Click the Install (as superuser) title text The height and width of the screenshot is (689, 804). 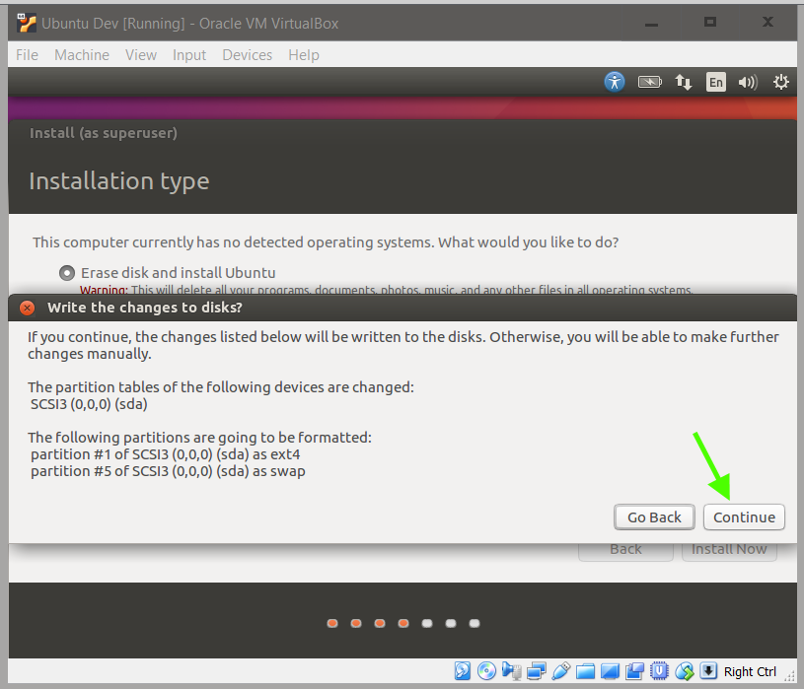pyautogui.click(x=103, y=133)
